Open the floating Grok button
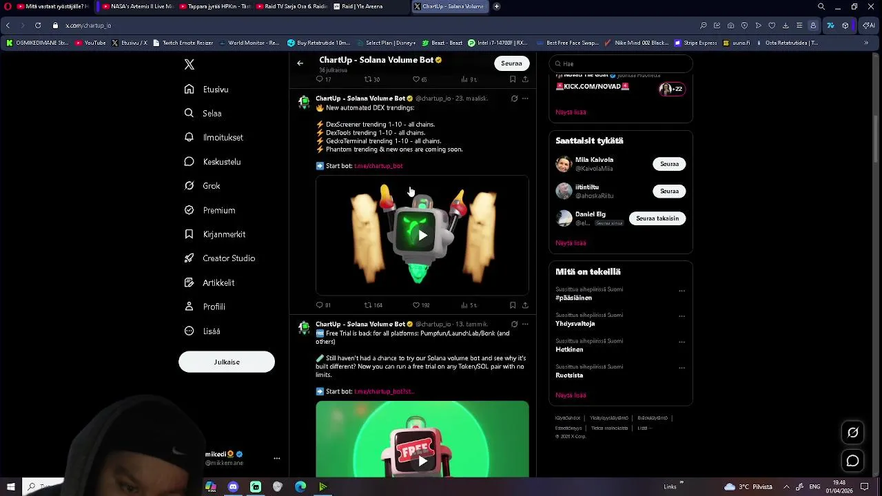Image resolution: width=882 pixels, height=496 pixels. point(852,433)
